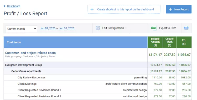
Task: Click the Edit Configuration gear icon
Action: pyautogui.click(x=98, y=28)
